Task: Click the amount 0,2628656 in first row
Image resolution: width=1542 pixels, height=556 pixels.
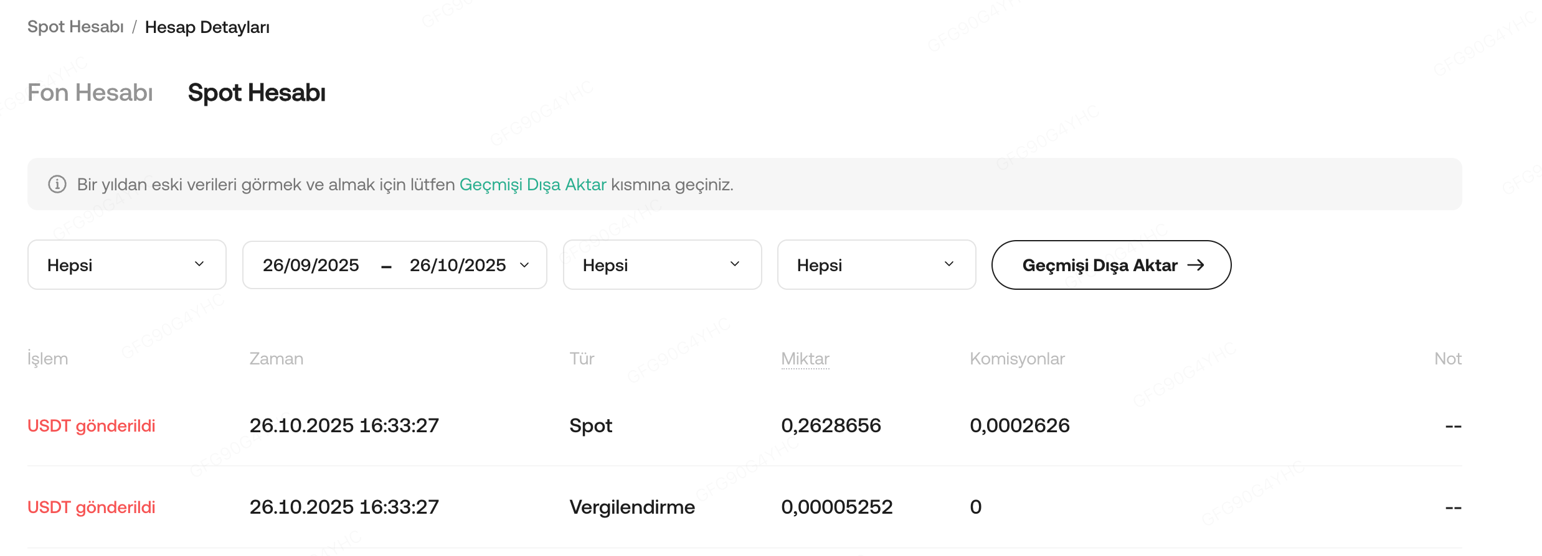Action: pyautogui.click(x=831, y=426)
